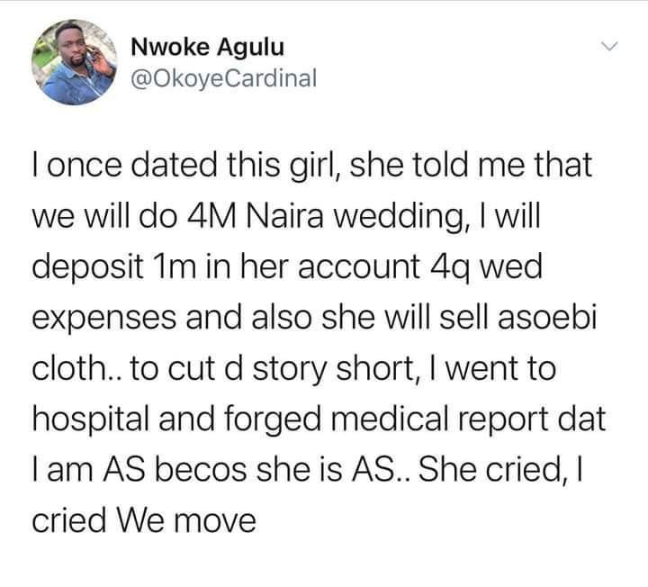Click the word 'hospital' in the tweet
Viewport: 648px width, 587px height.
91,420
